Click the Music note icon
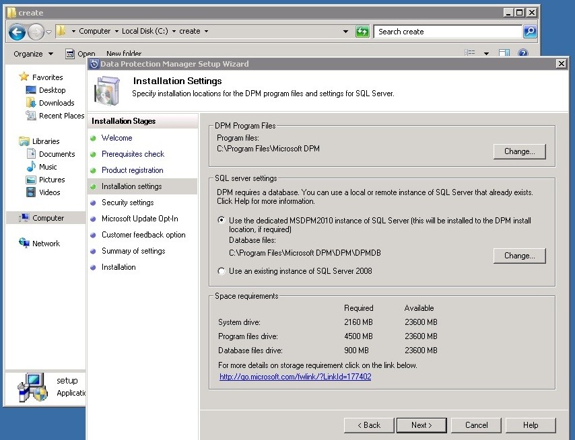The image size is (575, 440). [31, 167]
